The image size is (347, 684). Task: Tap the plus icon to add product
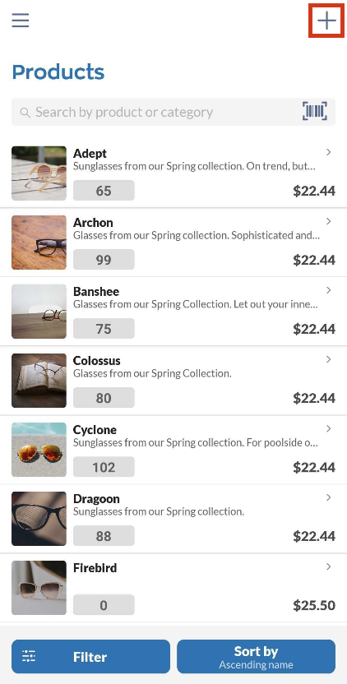click(x=326, y=21)
